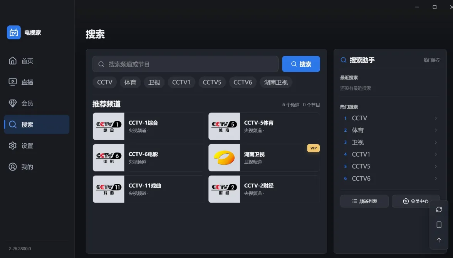Viewport: 453px width, 258px height.
Task: Minimize the window
Action: point(417,7)
